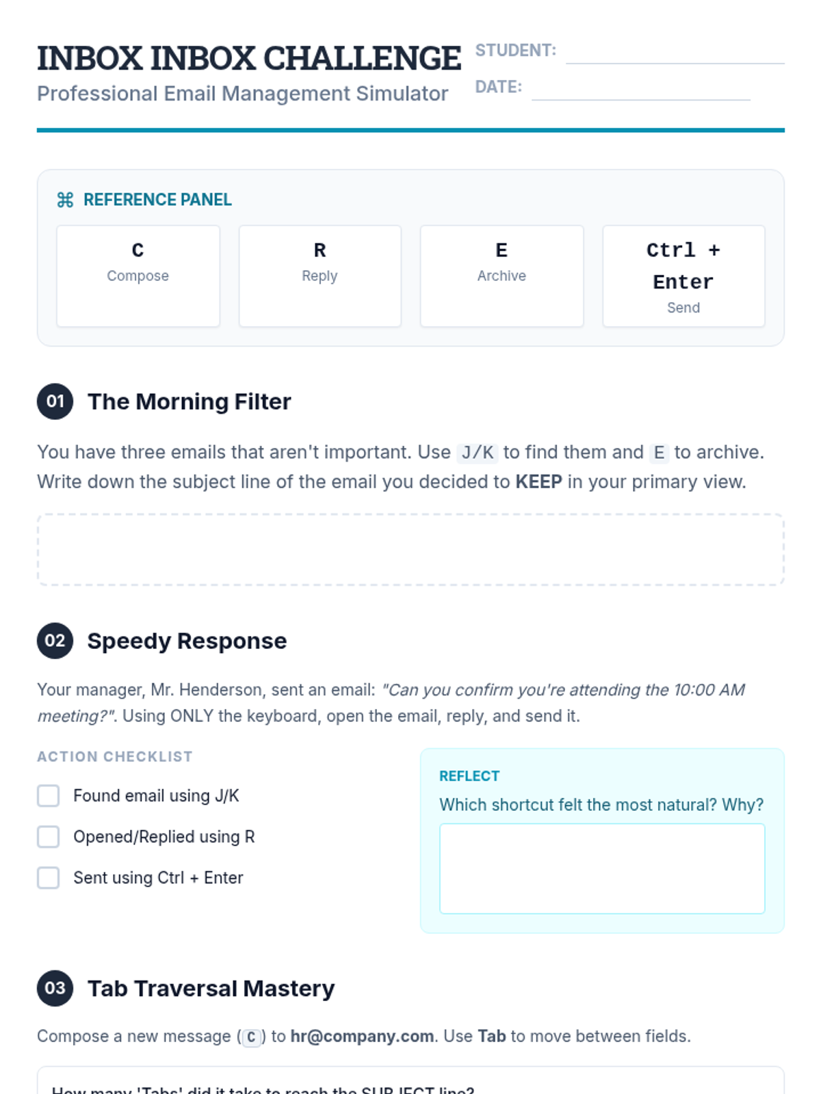Click the STUDENT name line field
This screenshot has height=1094, width=821.
(x=675, y=53)
